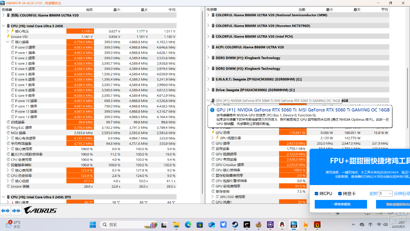Open the 定时 minutes dropdown
Image resolution: width=410 pixels, height=231 pixels.
coord(386,193)
